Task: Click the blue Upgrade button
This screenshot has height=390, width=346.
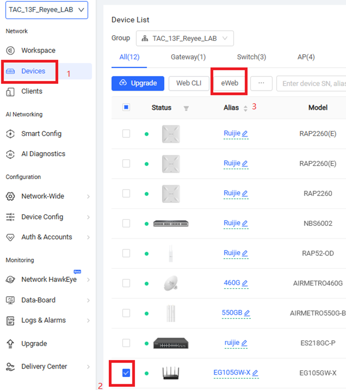Action: 138,83
